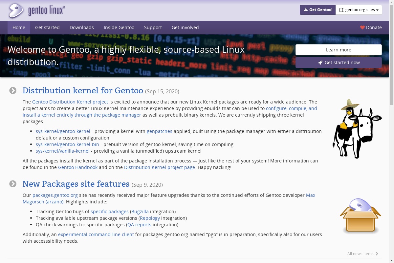This screenshot has height=263, width=394.
Task: Open the All news items link
Action: point(363,254)
